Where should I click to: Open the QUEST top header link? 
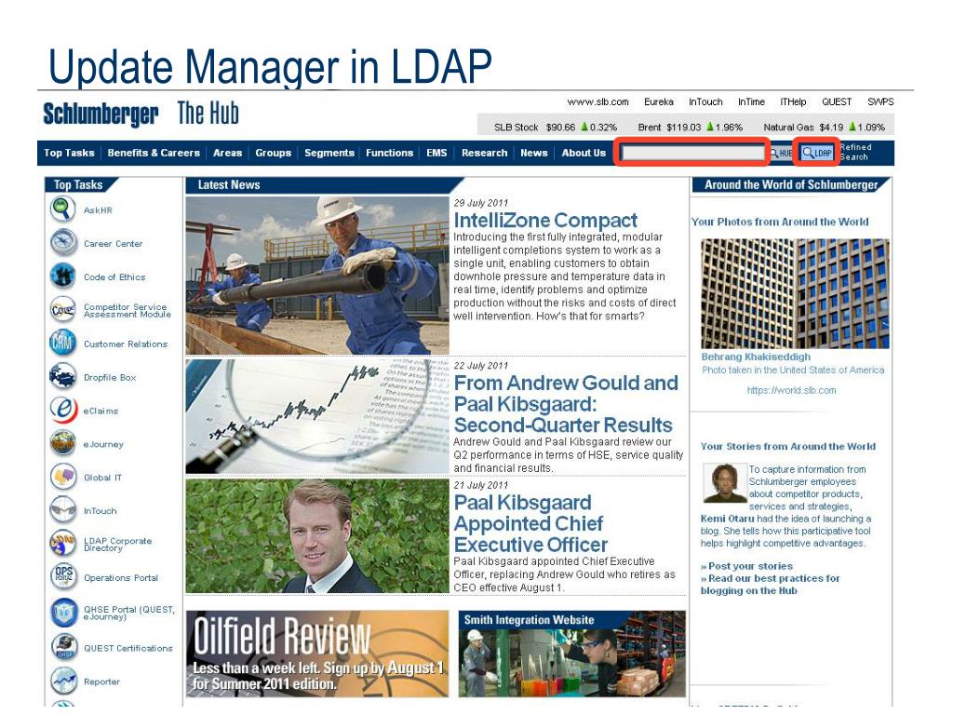pos(837,101)
